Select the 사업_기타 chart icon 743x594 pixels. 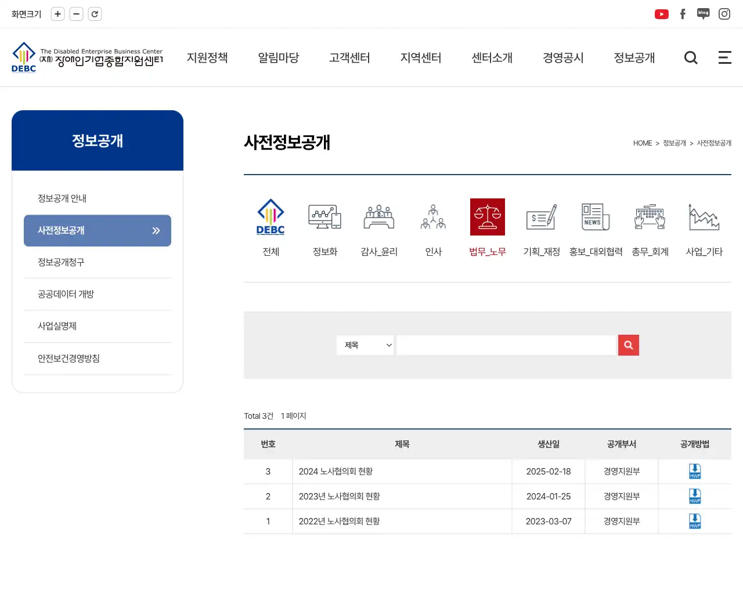(704, 217)
